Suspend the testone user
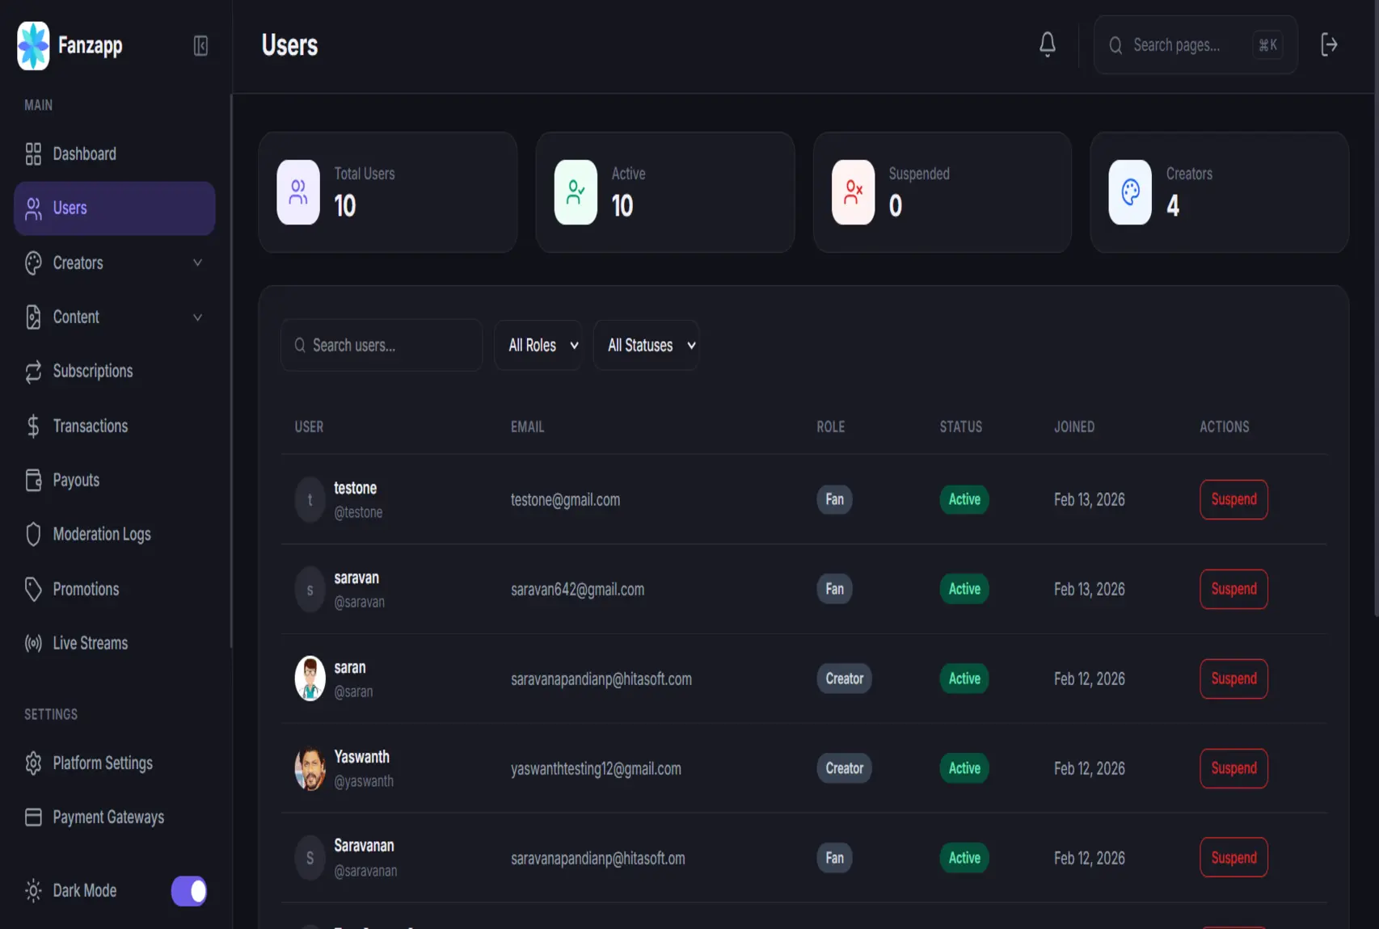The height and width of the screenshot is (929, 1379). tap(1234, 499)
